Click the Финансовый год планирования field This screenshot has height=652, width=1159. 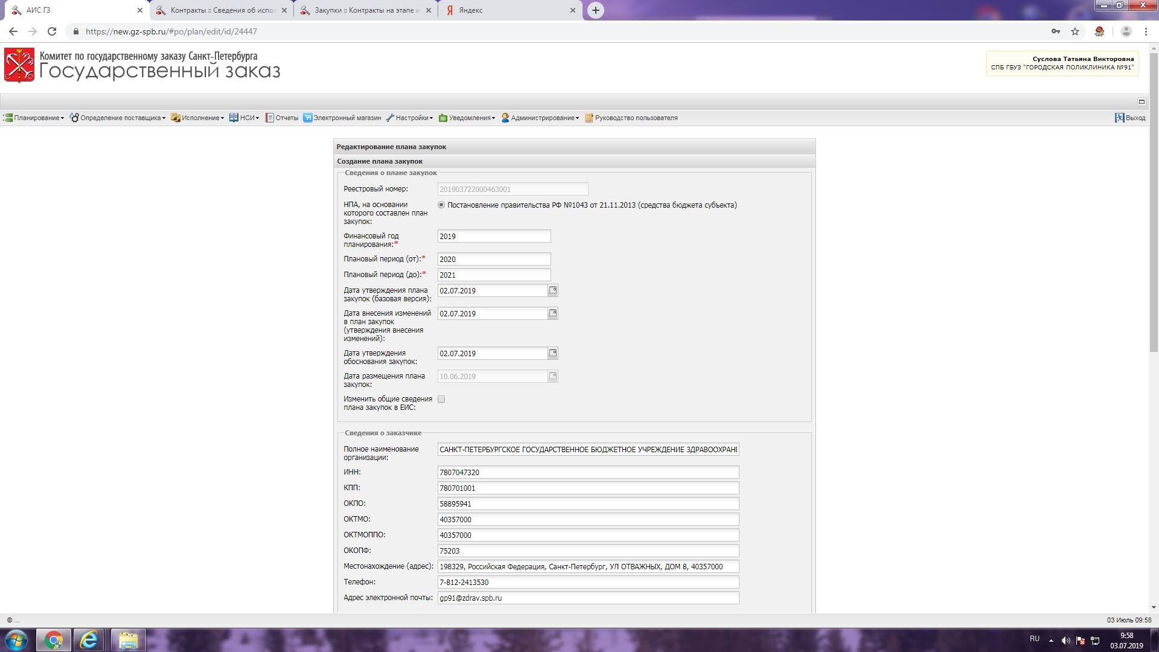(x=493, y=237)
